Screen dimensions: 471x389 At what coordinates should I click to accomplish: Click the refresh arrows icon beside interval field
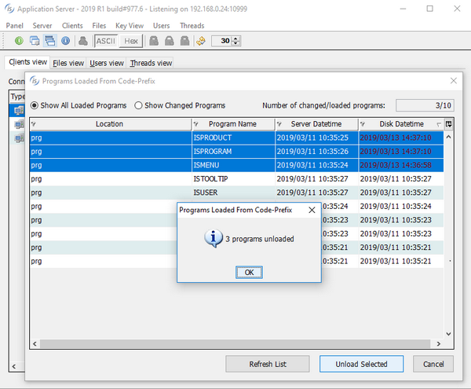(x=201, y=41)
